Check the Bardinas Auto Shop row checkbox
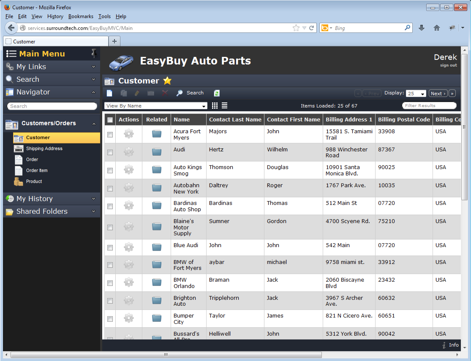This screenshot has height=361, width=471. click(110, 206)
